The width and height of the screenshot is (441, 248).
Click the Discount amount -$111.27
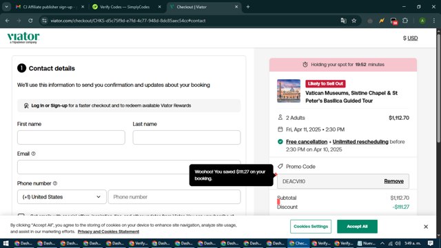coord(401,207)
